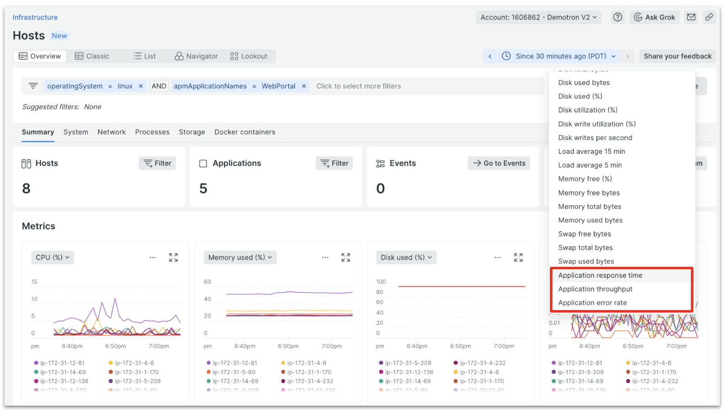Expand the CPU chart to fullscreen
Screen dimensions: 726x412
173,258
